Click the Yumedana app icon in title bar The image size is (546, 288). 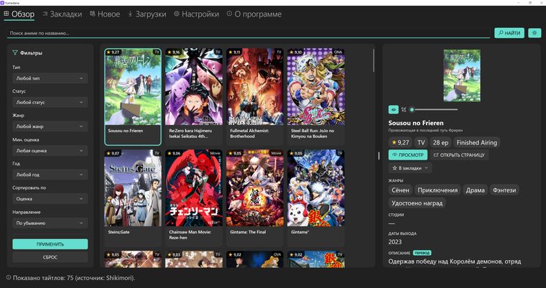pyautogui.click(x=2, y=2)
